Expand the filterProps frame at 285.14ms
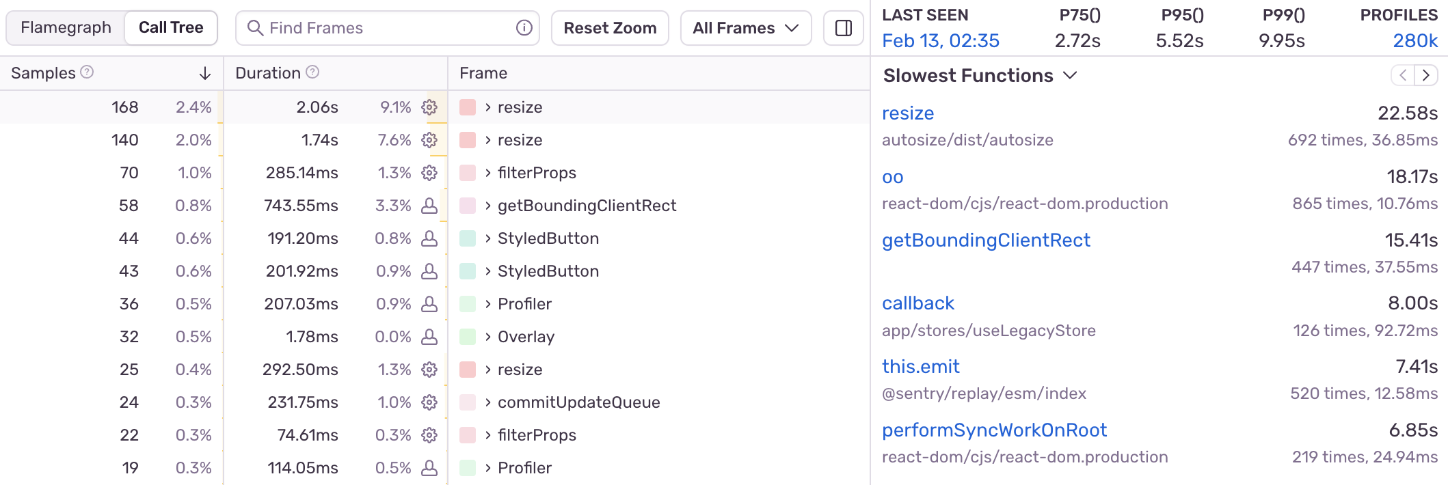This screenshot has width=1448, height=485. point(488,173)
